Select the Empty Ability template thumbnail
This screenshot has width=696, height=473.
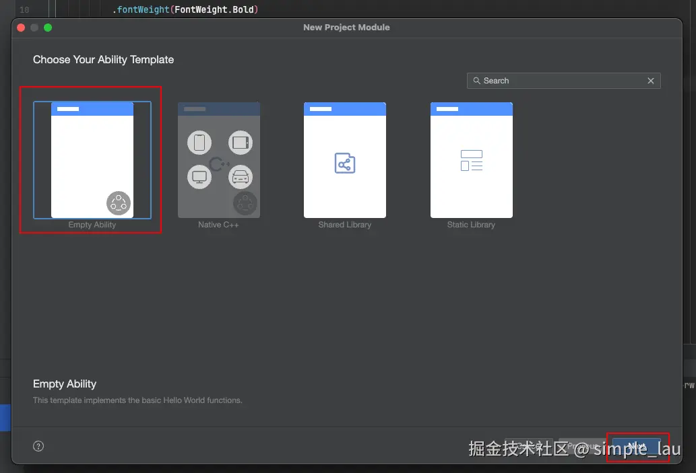click(92, 160)
